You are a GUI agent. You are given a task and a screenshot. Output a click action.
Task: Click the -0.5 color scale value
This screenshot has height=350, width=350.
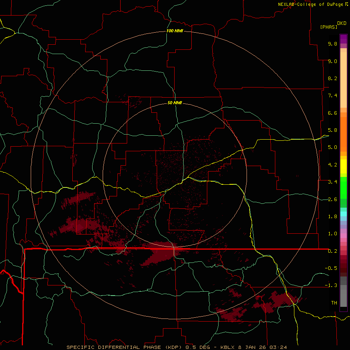click(331, 268)
